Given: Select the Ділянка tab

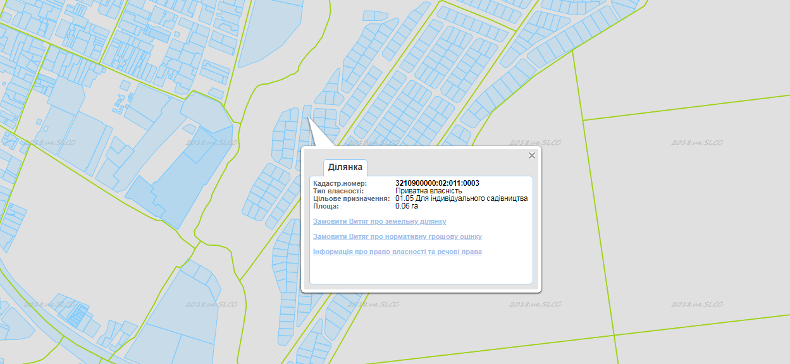Looking at the screenshot, I should tap(345, 167).
